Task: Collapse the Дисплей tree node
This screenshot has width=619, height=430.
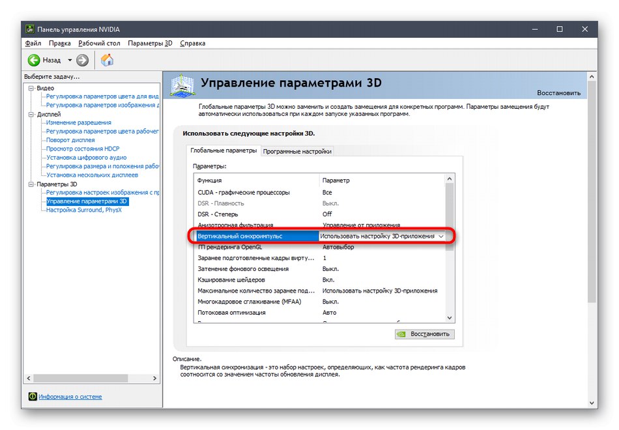Action: pyautogui.click(x=31, y=115)
